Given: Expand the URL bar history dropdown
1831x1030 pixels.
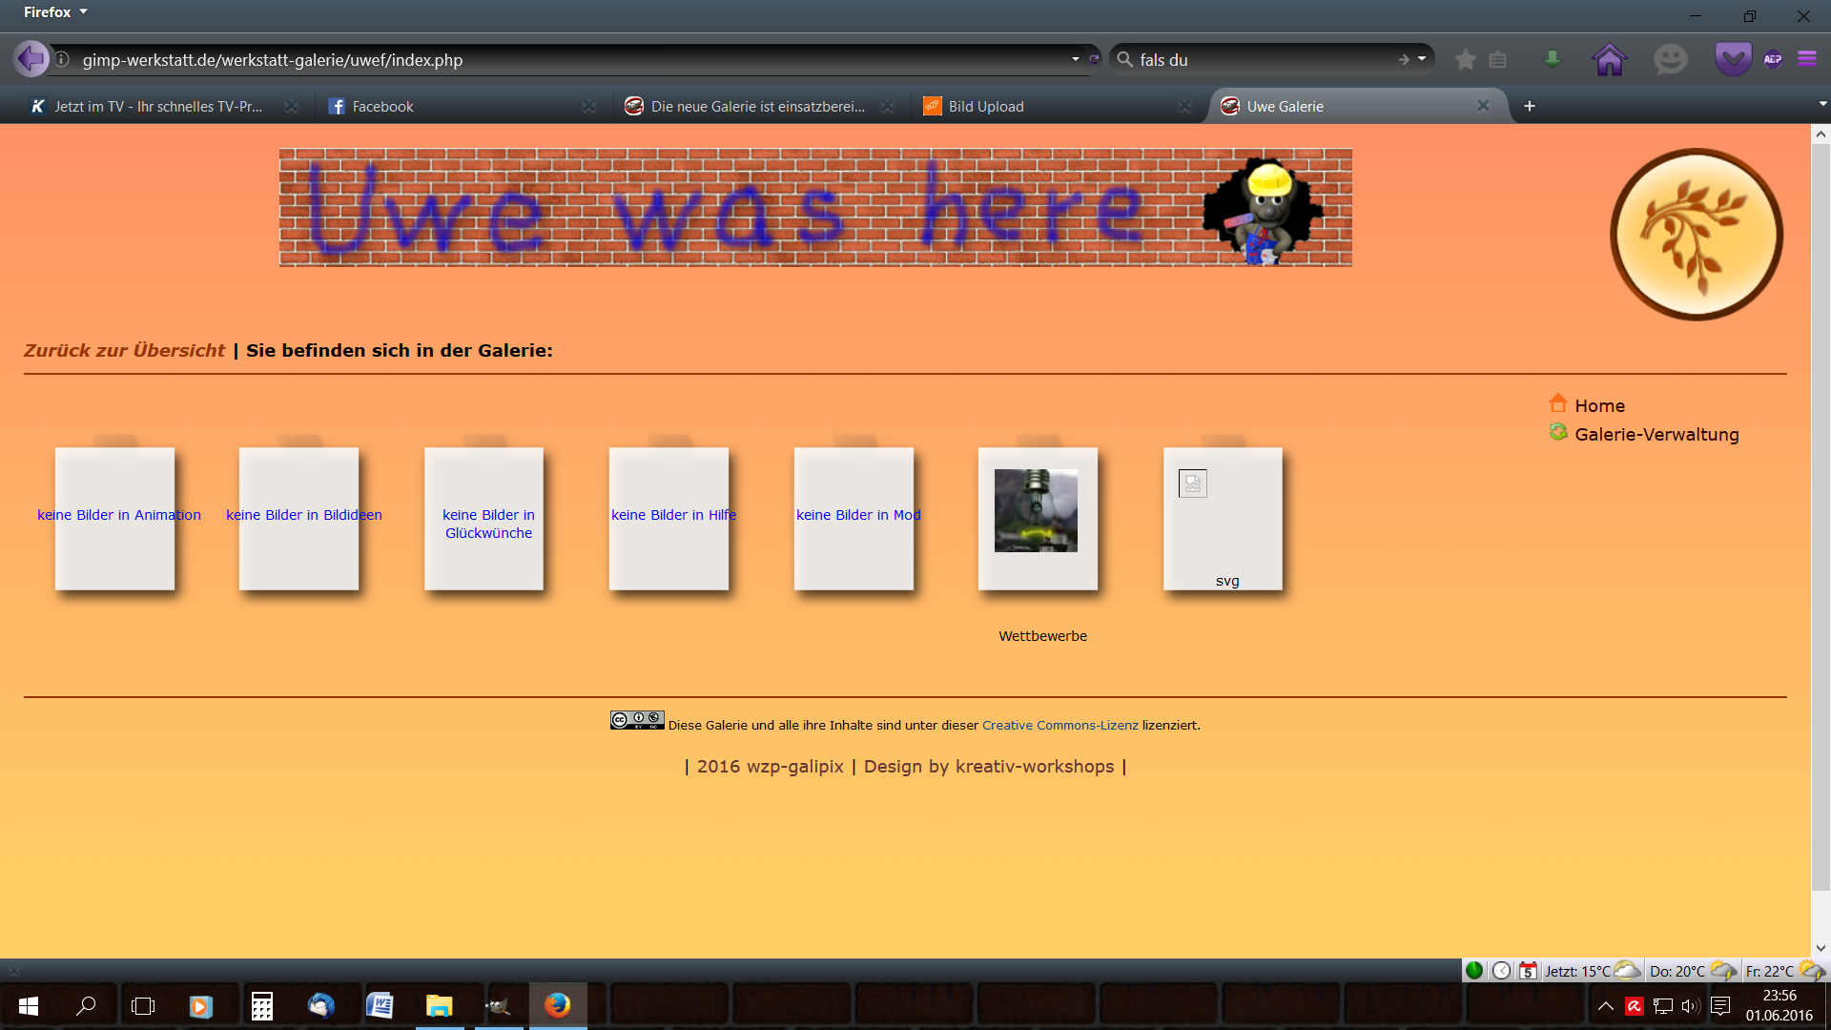Looking at the screenshot, I should click(1076, 59).
